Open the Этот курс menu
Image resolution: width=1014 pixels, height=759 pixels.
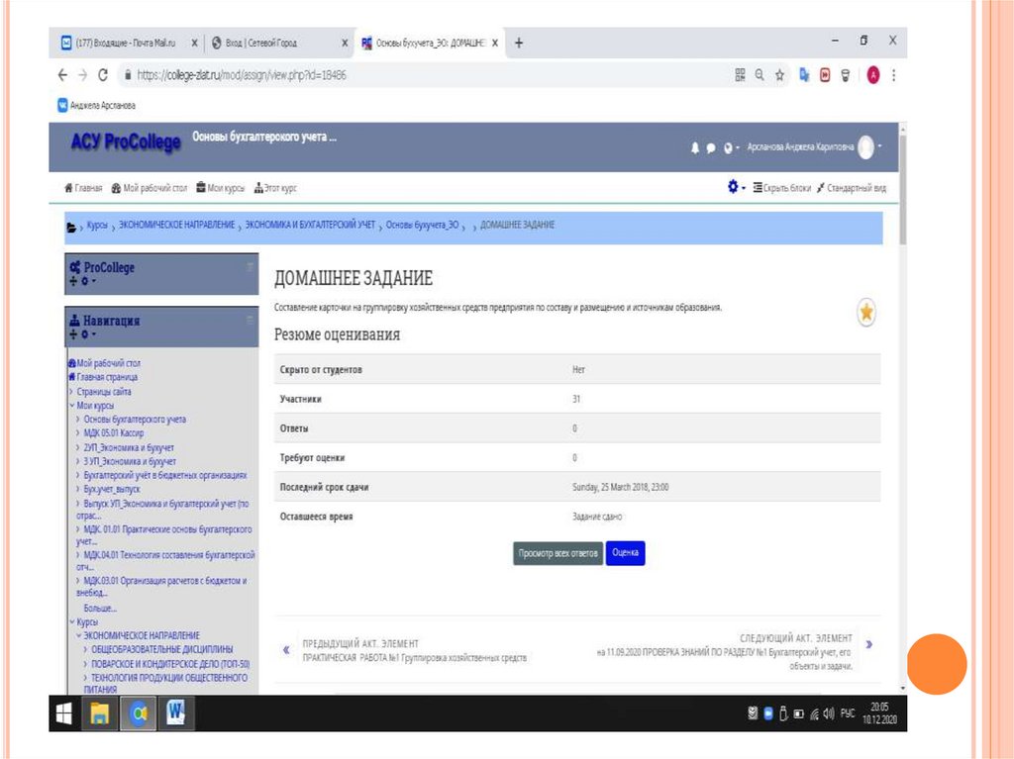tap(275, 188)
